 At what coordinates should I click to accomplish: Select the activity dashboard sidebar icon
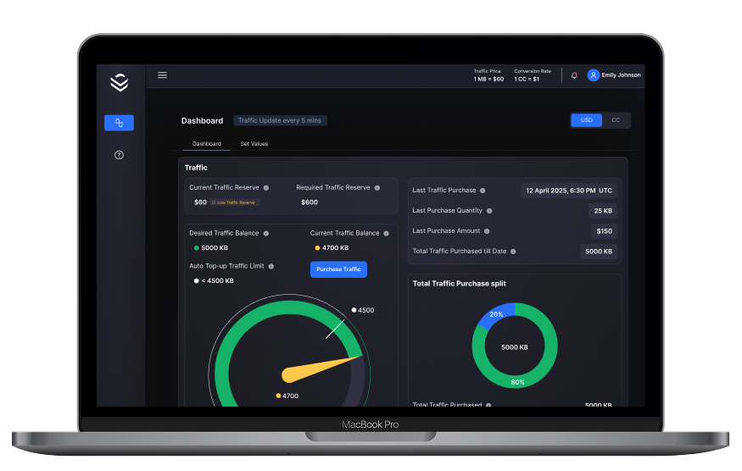pyautogui.click(x=119, y=123)
